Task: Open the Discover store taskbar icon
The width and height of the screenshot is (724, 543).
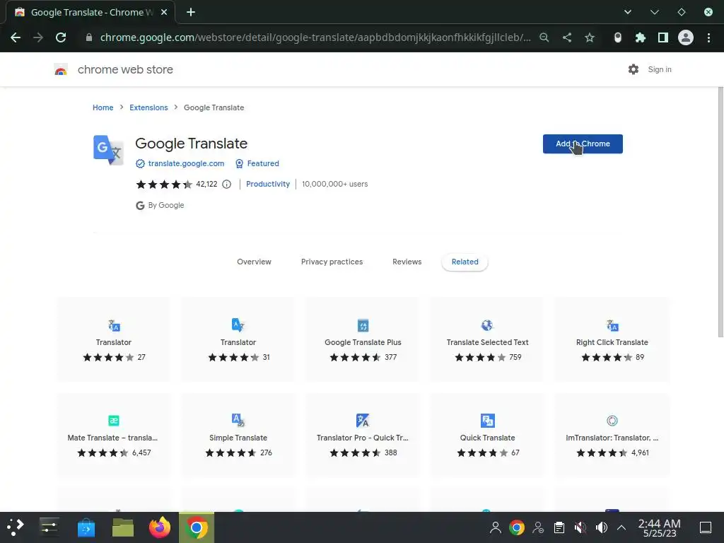Action: coord(86,527)
